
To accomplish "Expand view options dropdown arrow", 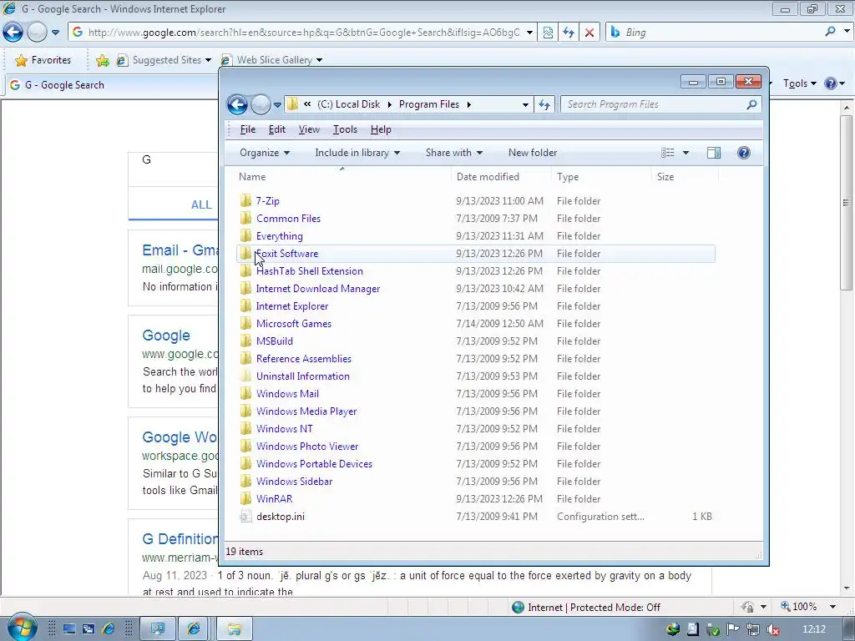I will pyautogui.click(x=686, y=153).
